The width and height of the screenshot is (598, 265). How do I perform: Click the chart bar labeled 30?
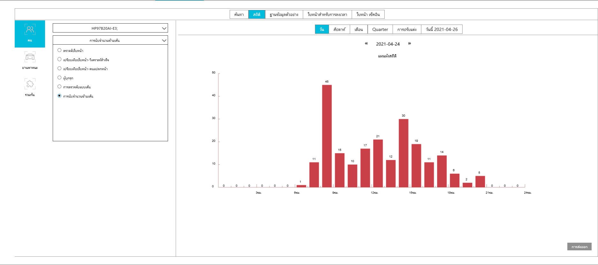coord(403,153)
